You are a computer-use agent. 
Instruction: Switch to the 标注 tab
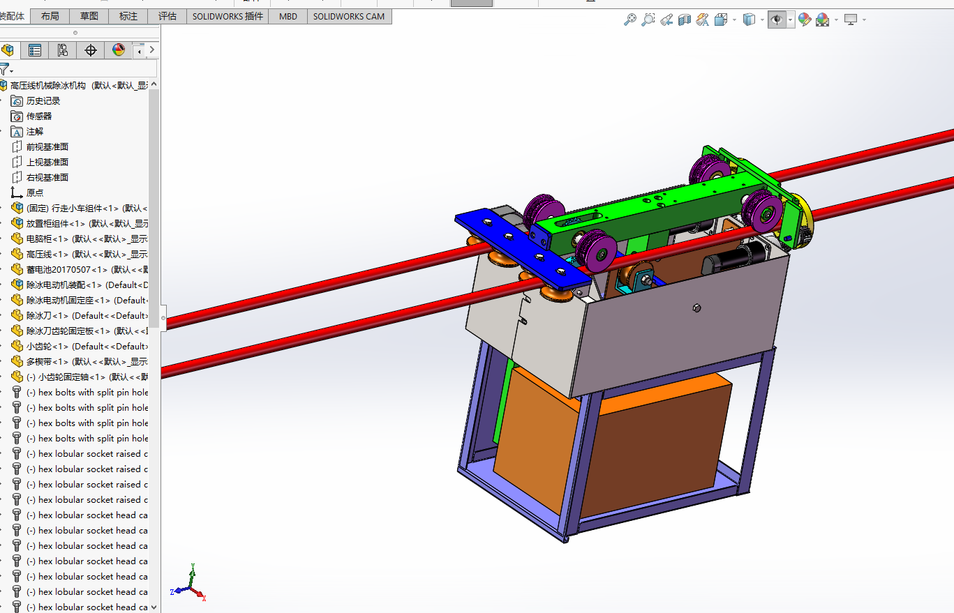tap(128, 16)
